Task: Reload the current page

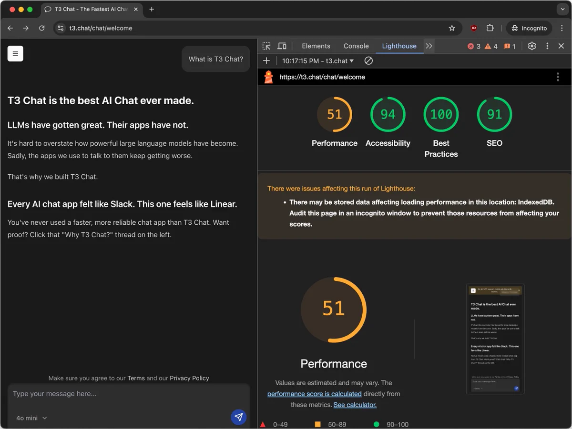Action: (41, 28)
